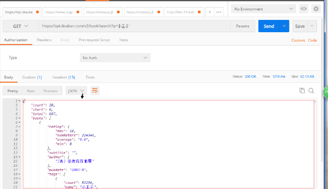Click the "total": 697 line
Image resolution: width=328 pixels, height=189 pixels.
click(x=44, y=114)
